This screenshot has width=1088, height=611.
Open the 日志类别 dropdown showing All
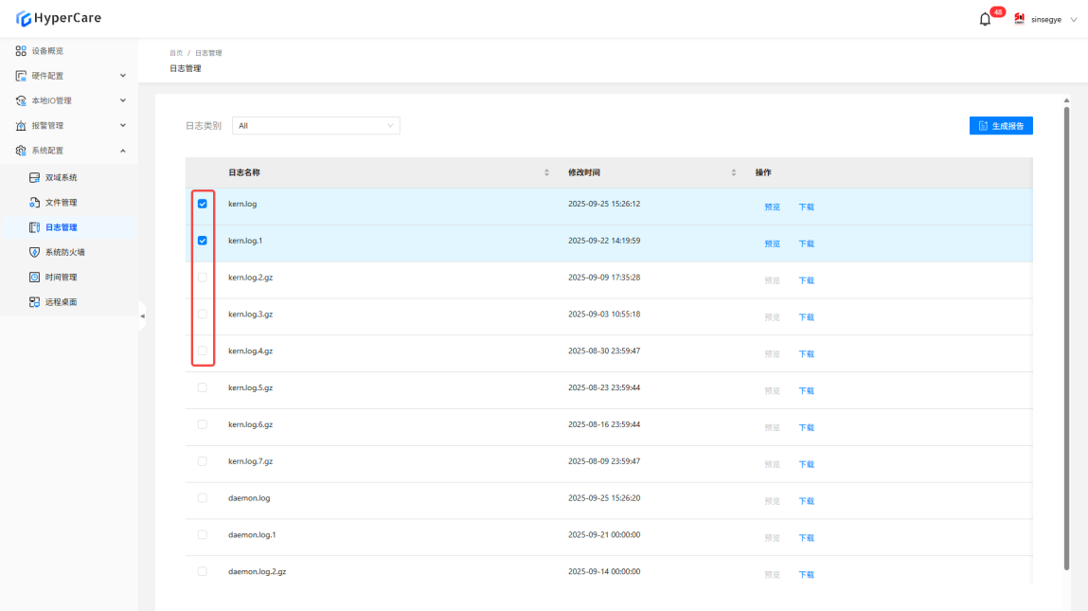coord(315,125)
